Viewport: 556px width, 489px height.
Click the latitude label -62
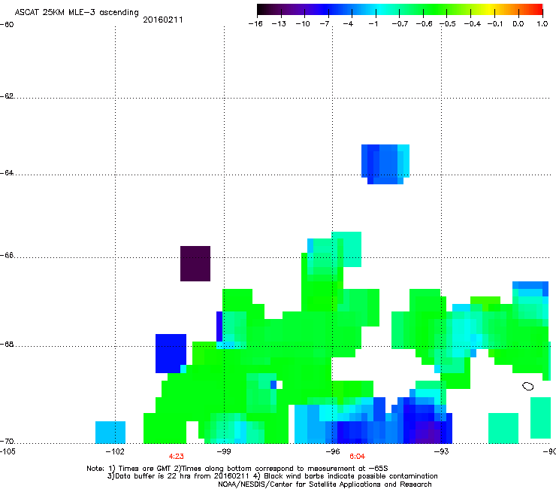tap(7, 96)
